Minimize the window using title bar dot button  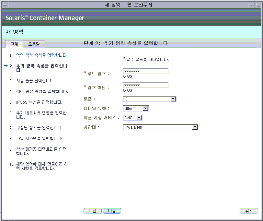pos(252,5)
